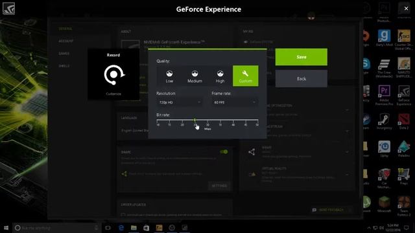Open the Insurgency desktop shortcut
Screen dimensions: 415x233
coord(384,122)
